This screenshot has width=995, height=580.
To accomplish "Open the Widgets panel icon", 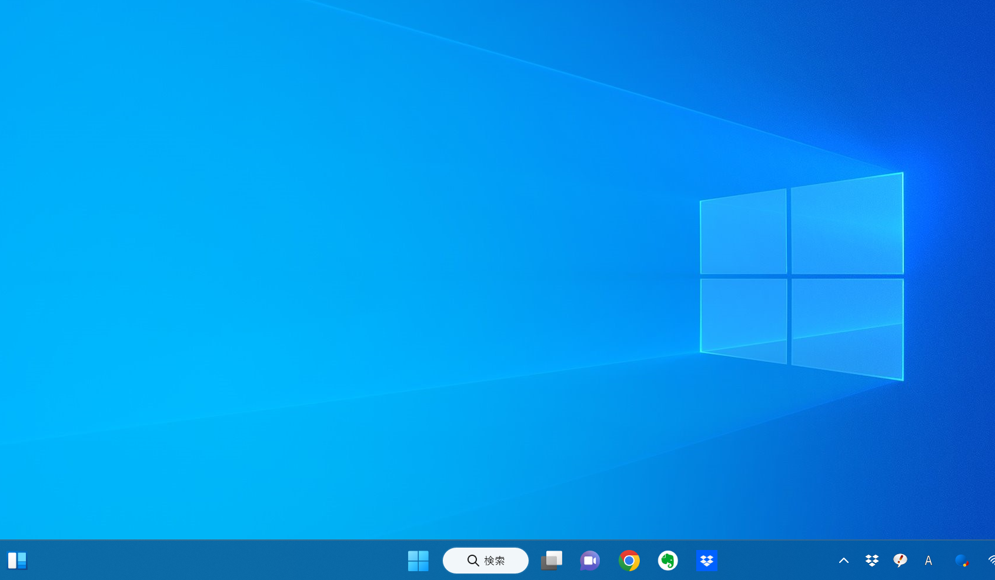I will point(18,561).
